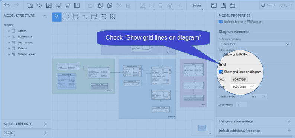This screenshot has width=295, height=138.
Task: Click the Grid line every value field
Action: click(244, 96)
